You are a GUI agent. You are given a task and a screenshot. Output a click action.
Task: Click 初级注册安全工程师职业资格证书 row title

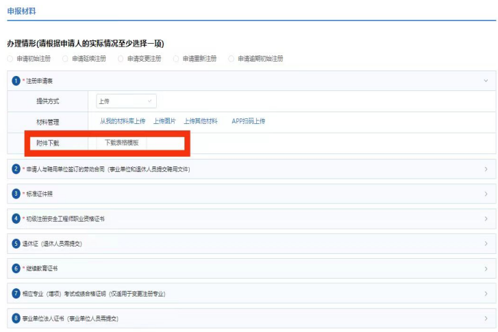tap(65, 219)
